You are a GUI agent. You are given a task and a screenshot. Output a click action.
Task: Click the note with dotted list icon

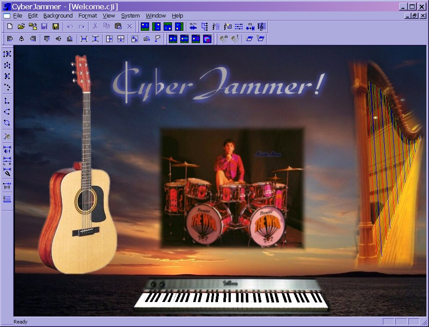216,26
